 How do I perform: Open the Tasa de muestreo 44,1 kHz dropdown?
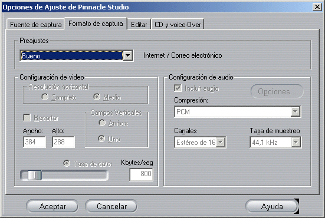click(296, 142)
